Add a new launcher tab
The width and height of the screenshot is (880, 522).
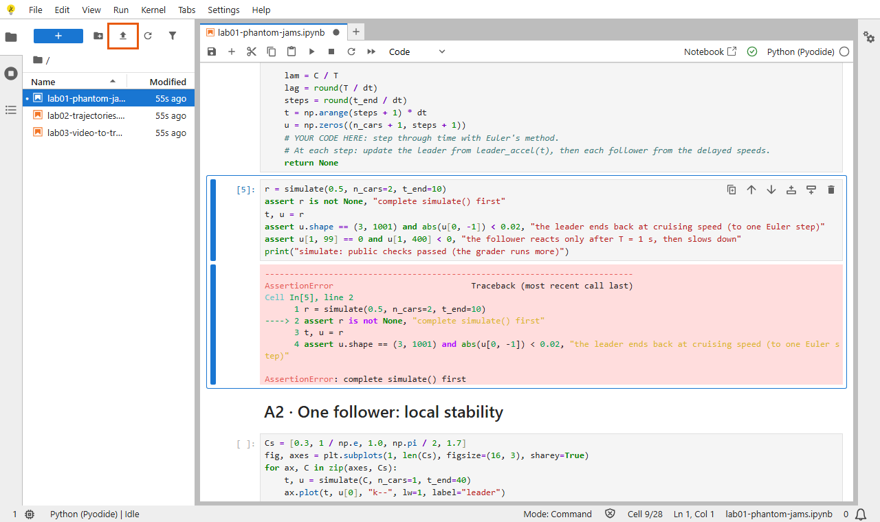(x=355, y=32)
